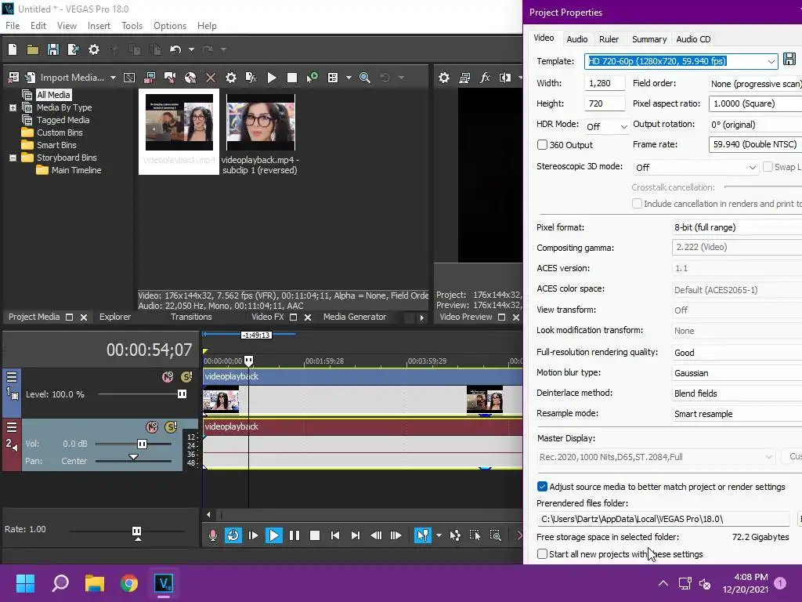The height and width of the screenshot is (602, 802).
Task: Open video track 1 hamburger menu
Action: (x=12, y=377)
